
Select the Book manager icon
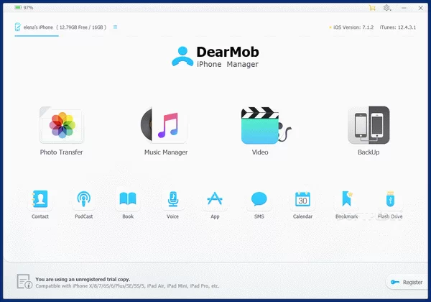pos(128,199)
